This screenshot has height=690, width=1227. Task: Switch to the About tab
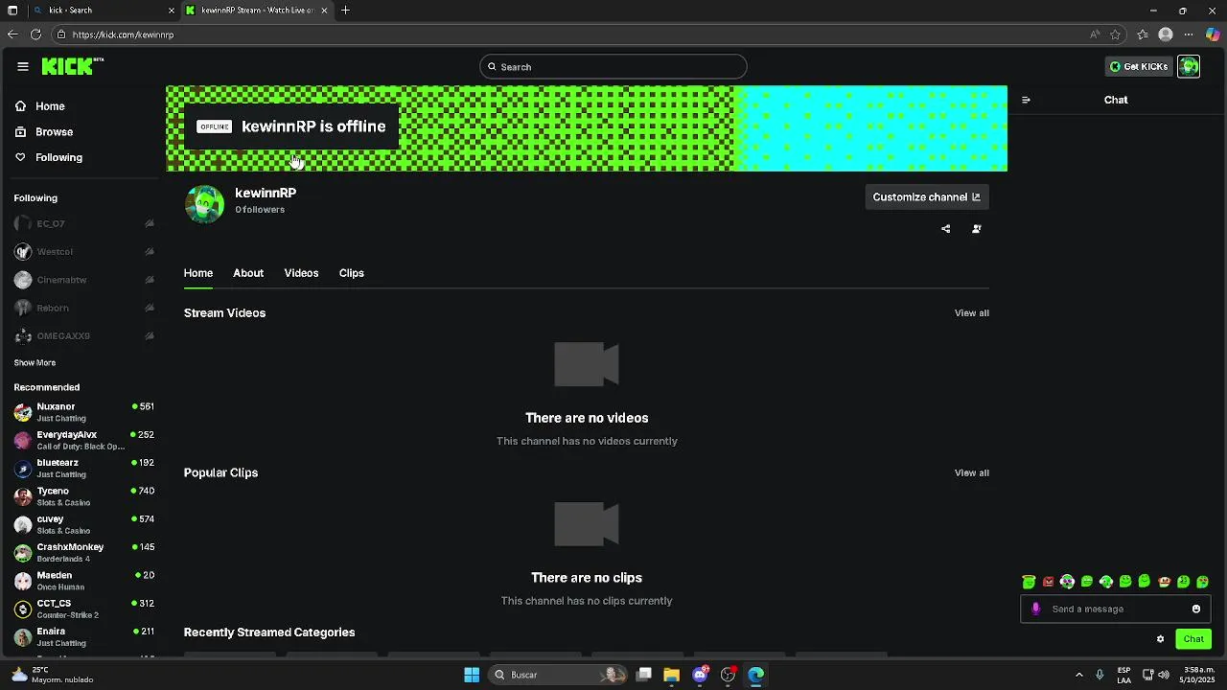248,273
